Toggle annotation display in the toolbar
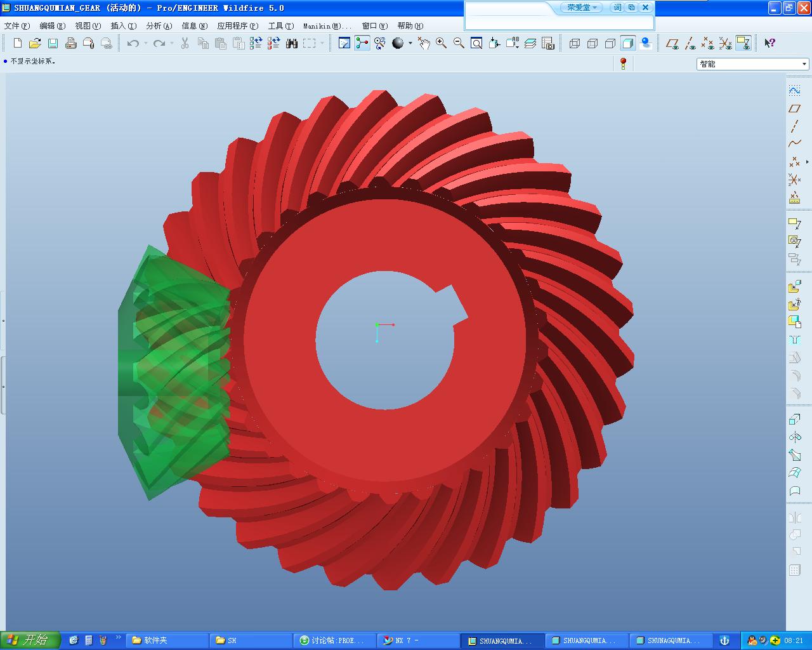This screenshot has width=812, height=650. coord(743,43)
